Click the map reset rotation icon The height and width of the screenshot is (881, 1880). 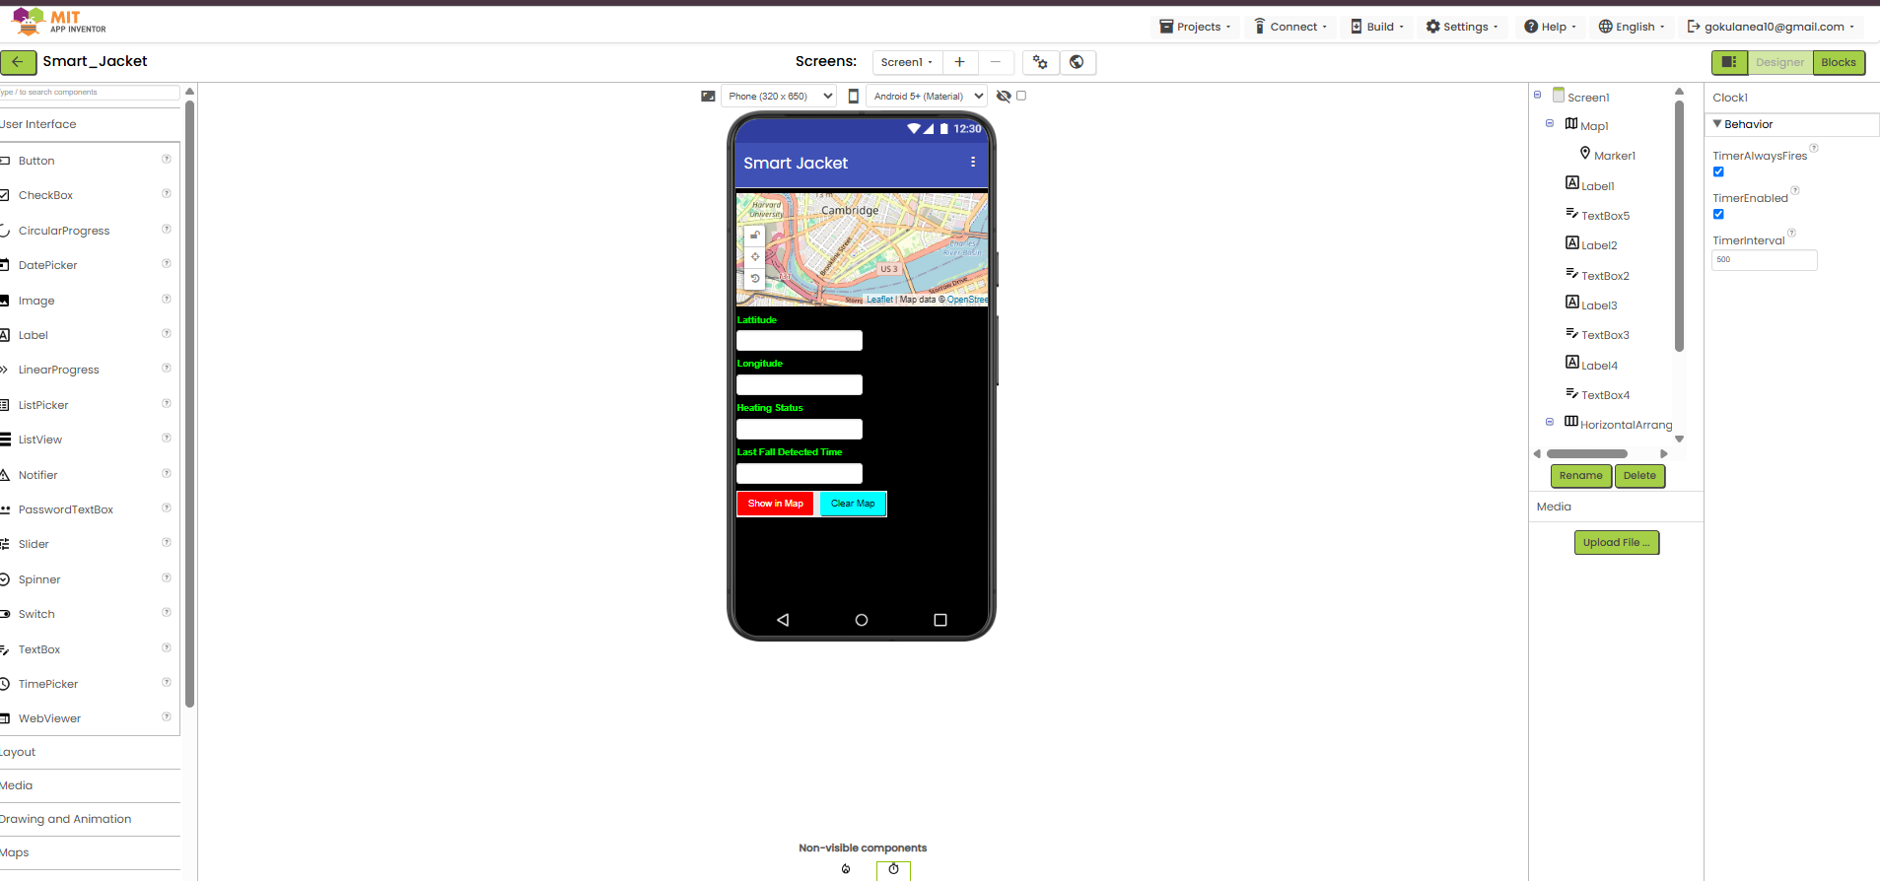pos(755,279)
